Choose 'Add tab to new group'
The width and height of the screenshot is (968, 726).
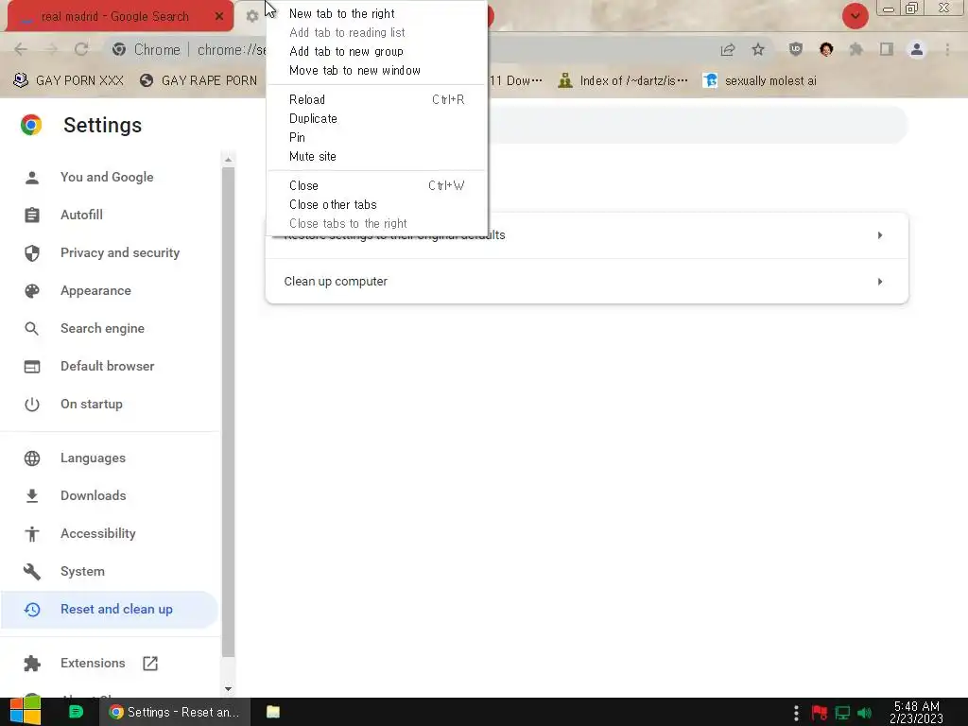[x=346, y=52]
